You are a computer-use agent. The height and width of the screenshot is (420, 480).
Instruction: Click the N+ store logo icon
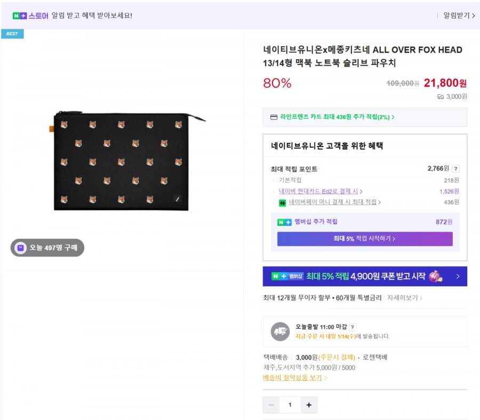[20, 16]
